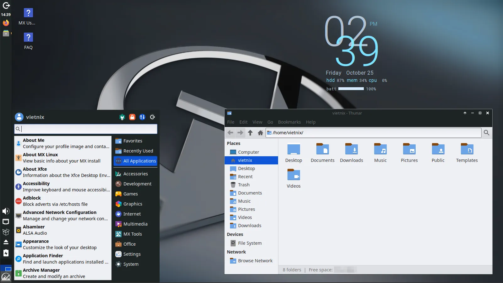Click the Thunar search magnifier icon
The height and width of the screenshot is (283, 503).
pyautogui.click(x=487, y=133)
